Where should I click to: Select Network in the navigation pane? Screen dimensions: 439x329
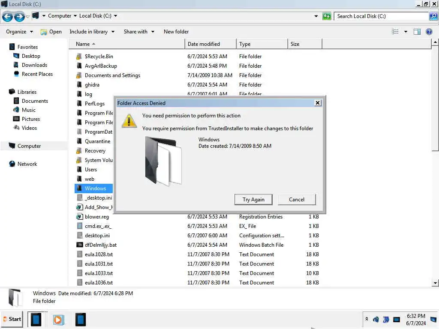click(27, 164)
